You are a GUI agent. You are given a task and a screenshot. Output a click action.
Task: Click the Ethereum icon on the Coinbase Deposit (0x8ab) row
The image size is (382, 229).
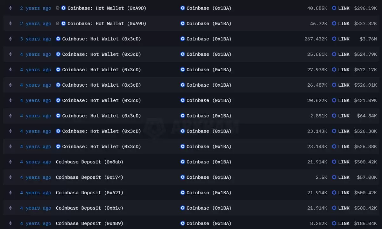click(x=10, y=162)
